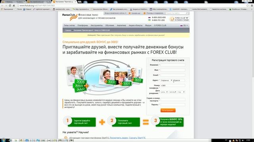Screen dimensions: 254x142
Task: Open Chrome hamburger menu icon
Action: click(252, 6)
